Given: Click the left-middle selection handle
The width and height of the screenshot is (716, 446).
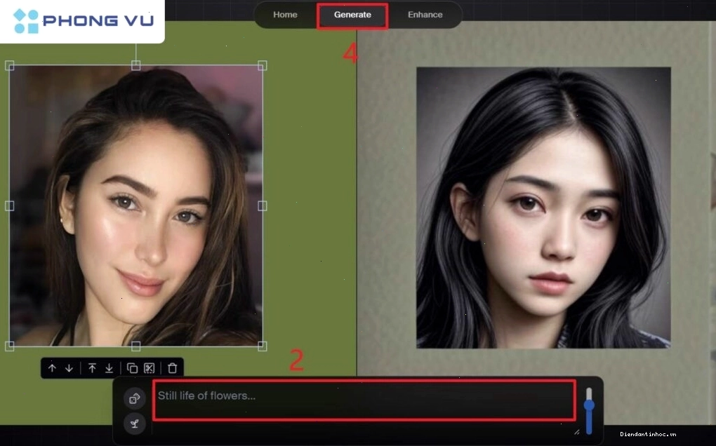Looking at the screenshot, I should pyautogui.click(x=10, y=205).
